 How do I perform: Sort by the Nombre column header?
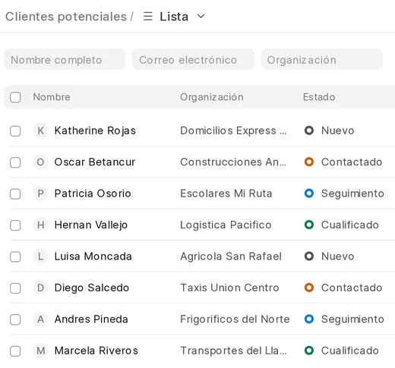(x=52, y=97)
